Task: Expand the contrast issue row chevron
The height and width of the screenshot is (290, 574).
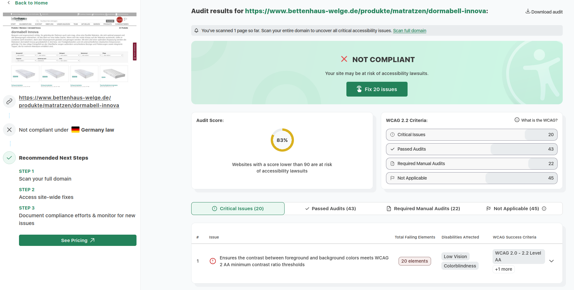Action: 551,261
